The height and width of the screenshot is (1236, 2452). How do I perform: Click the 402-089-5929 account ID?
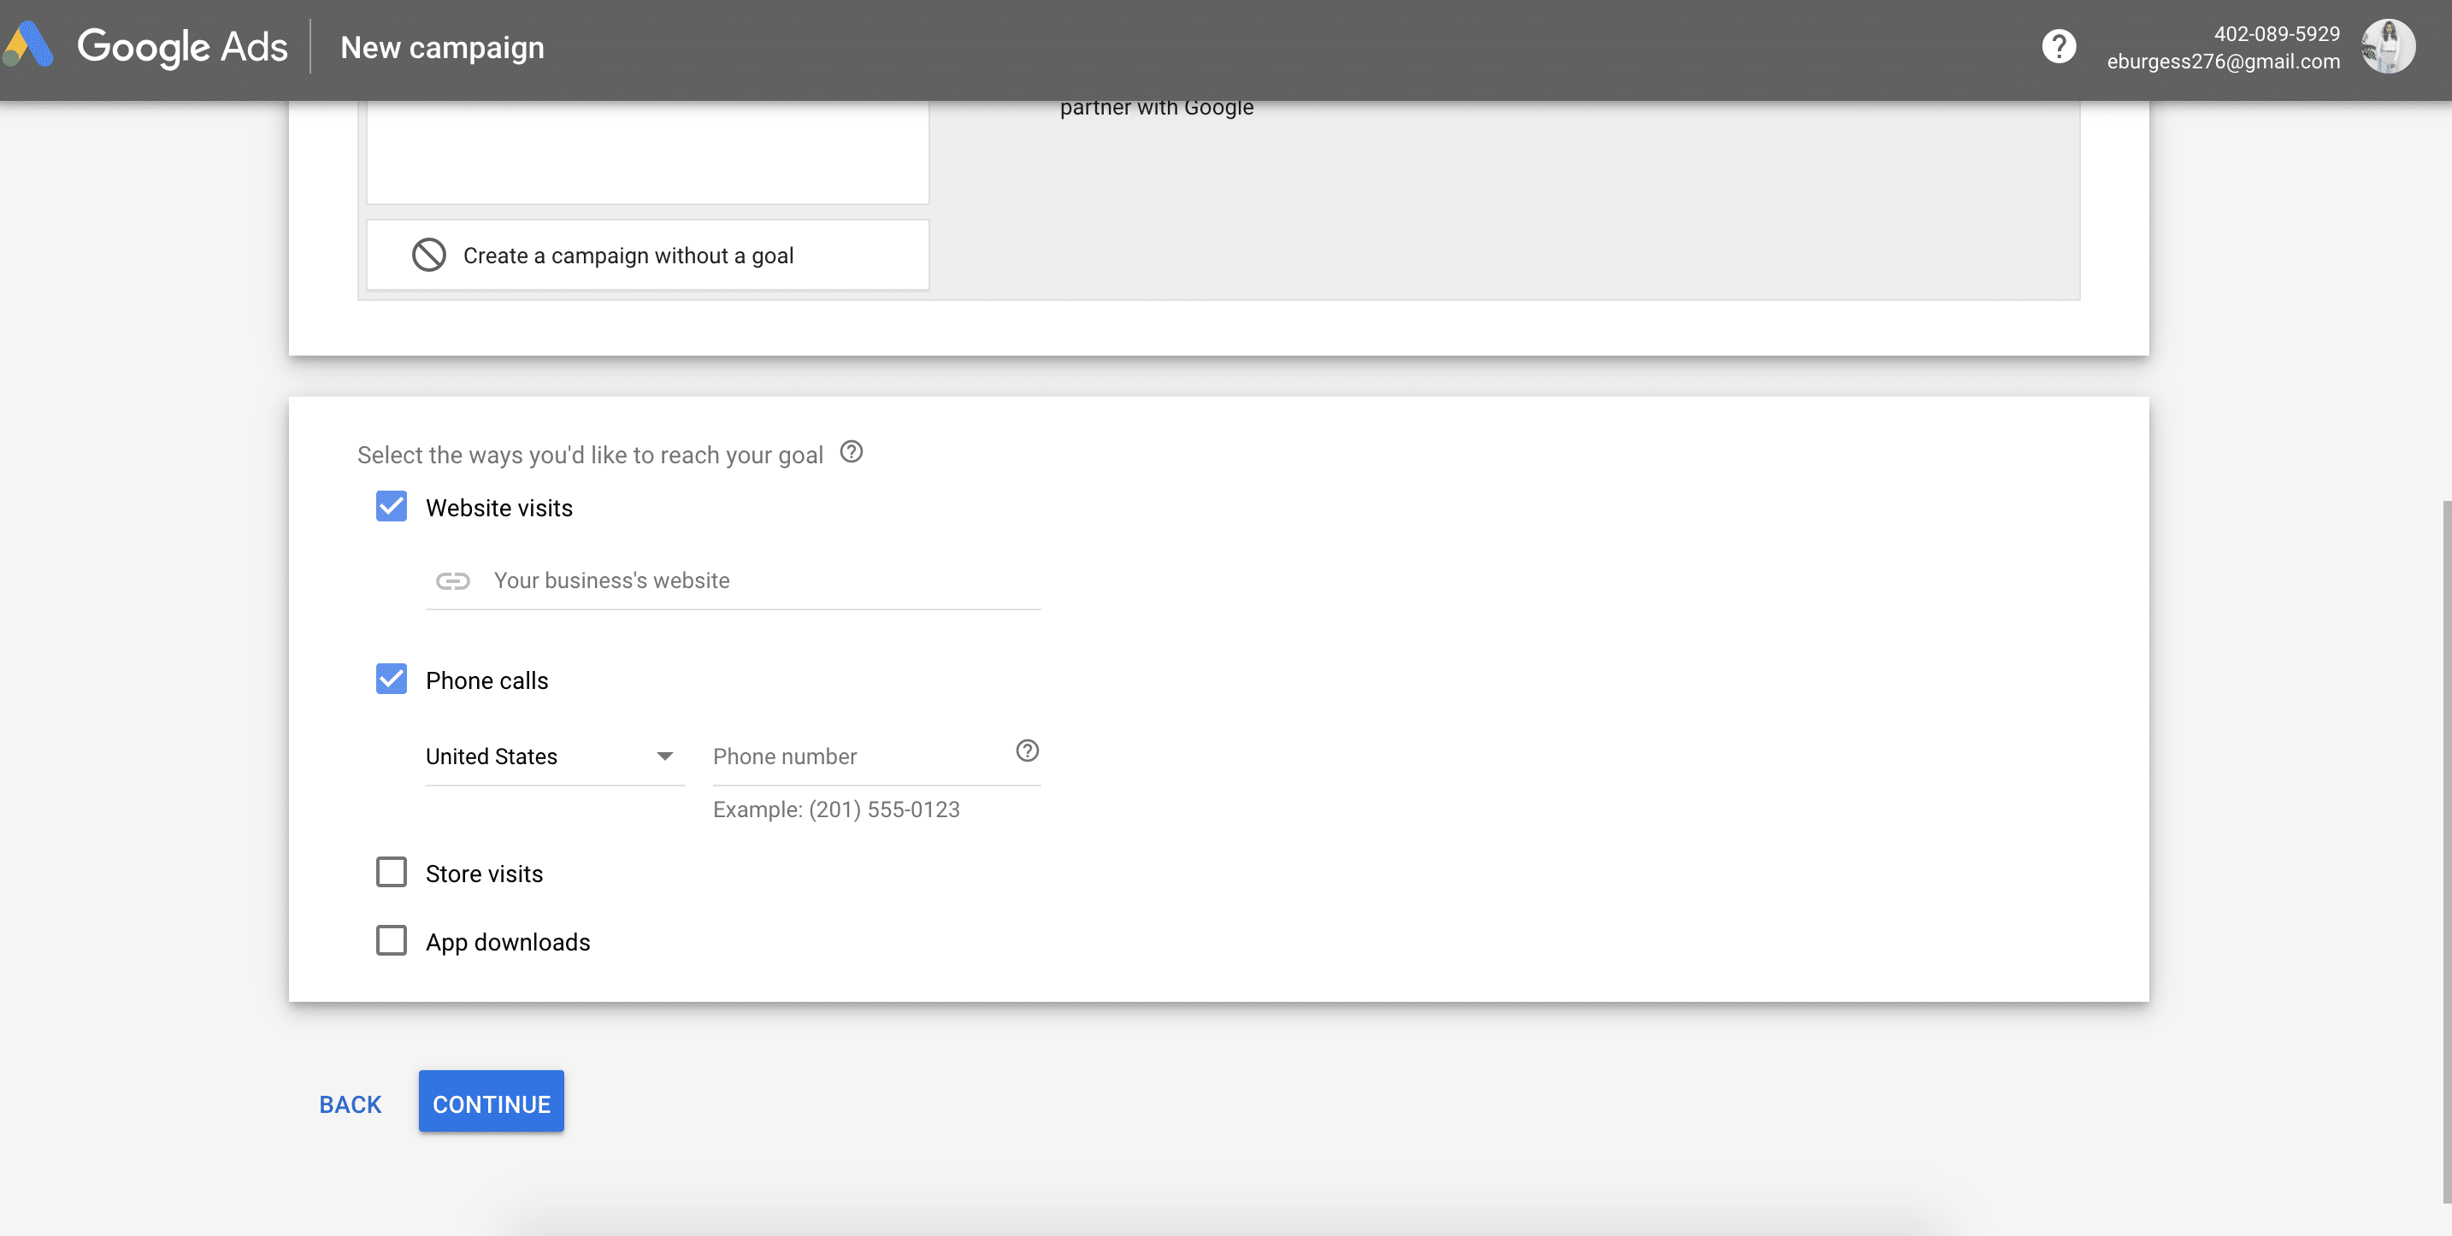coord(2276,34)
